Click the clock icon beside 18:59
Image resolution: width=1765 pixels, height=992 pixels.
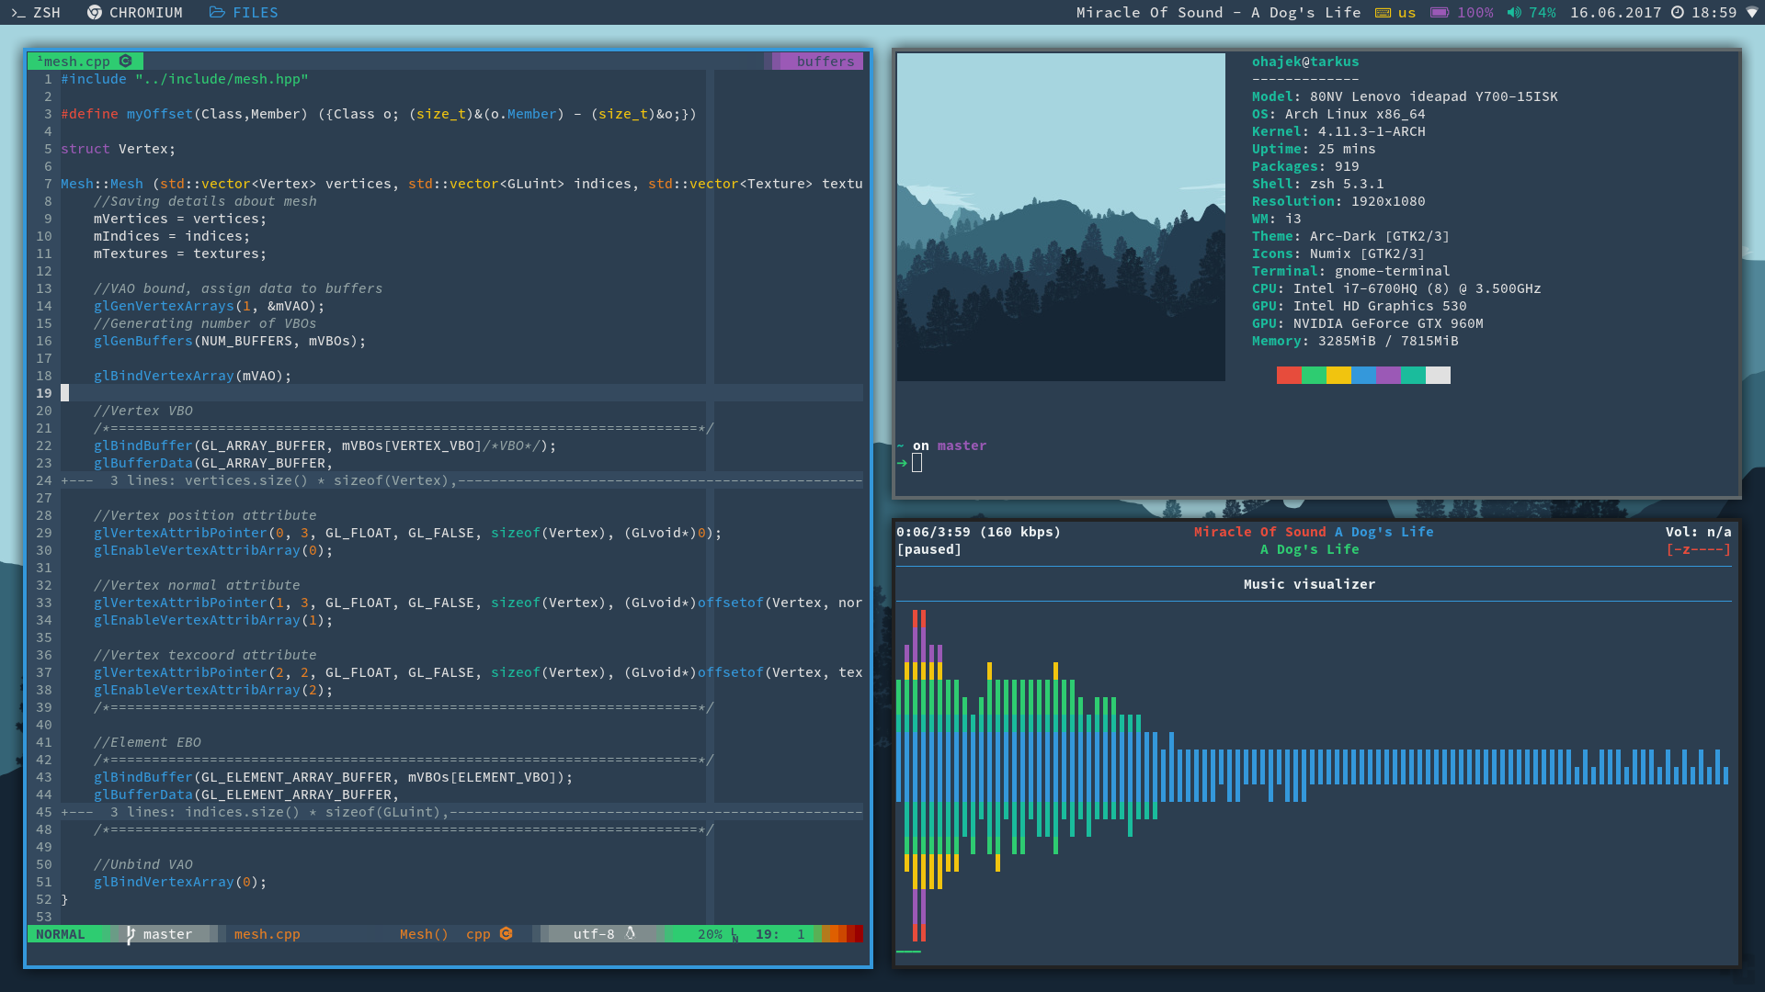[x=1678, y=13]
